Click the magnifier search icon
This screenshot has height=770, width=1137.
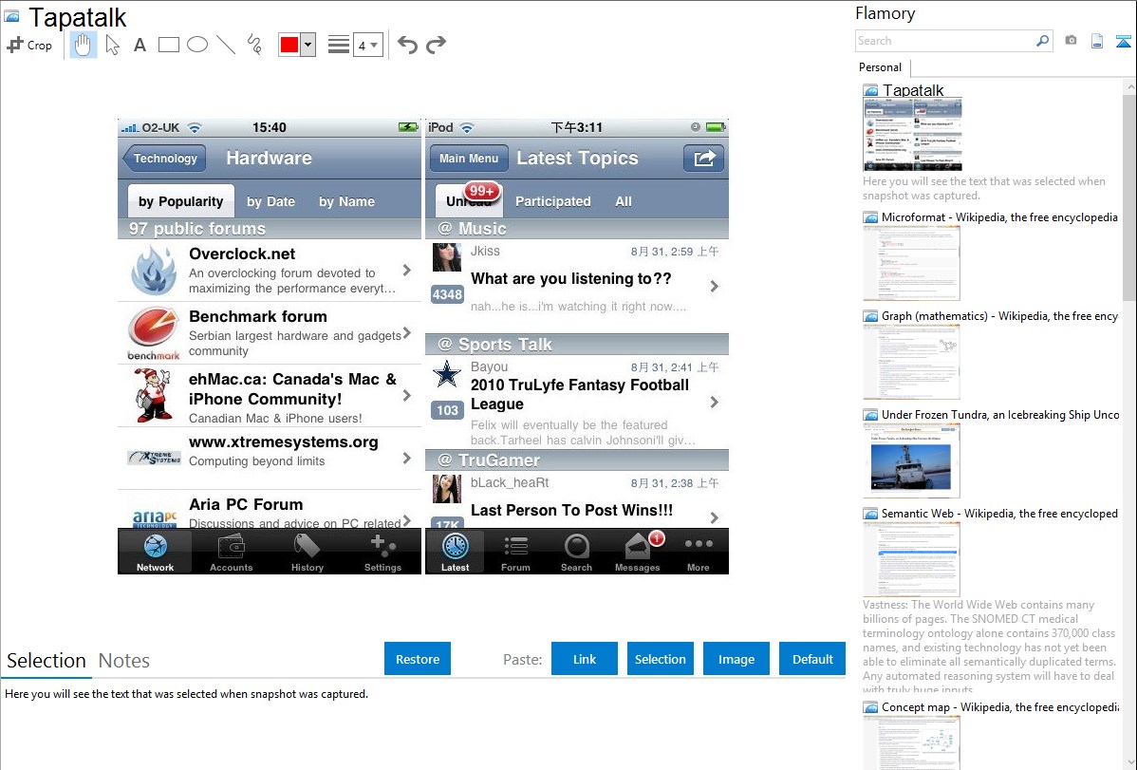coord(1043,41)
